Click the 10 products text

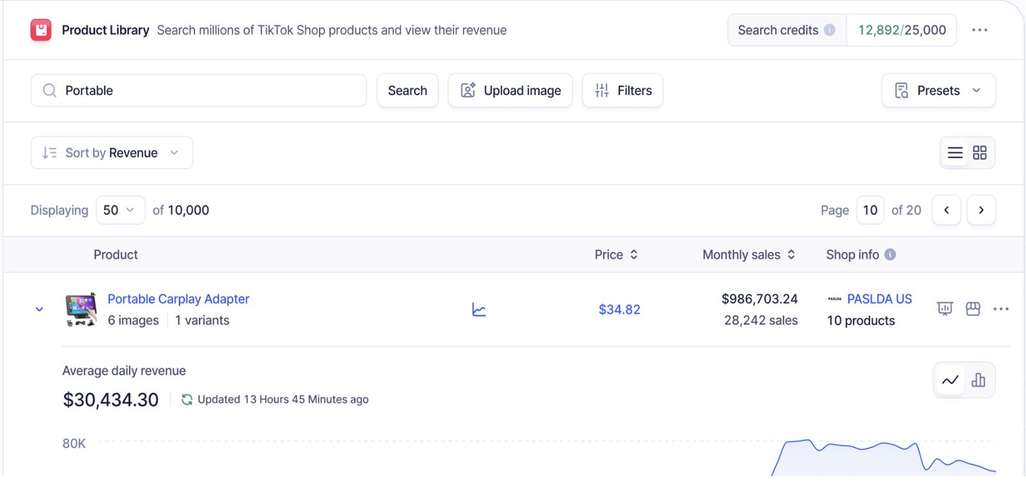[x=861, y=321]
